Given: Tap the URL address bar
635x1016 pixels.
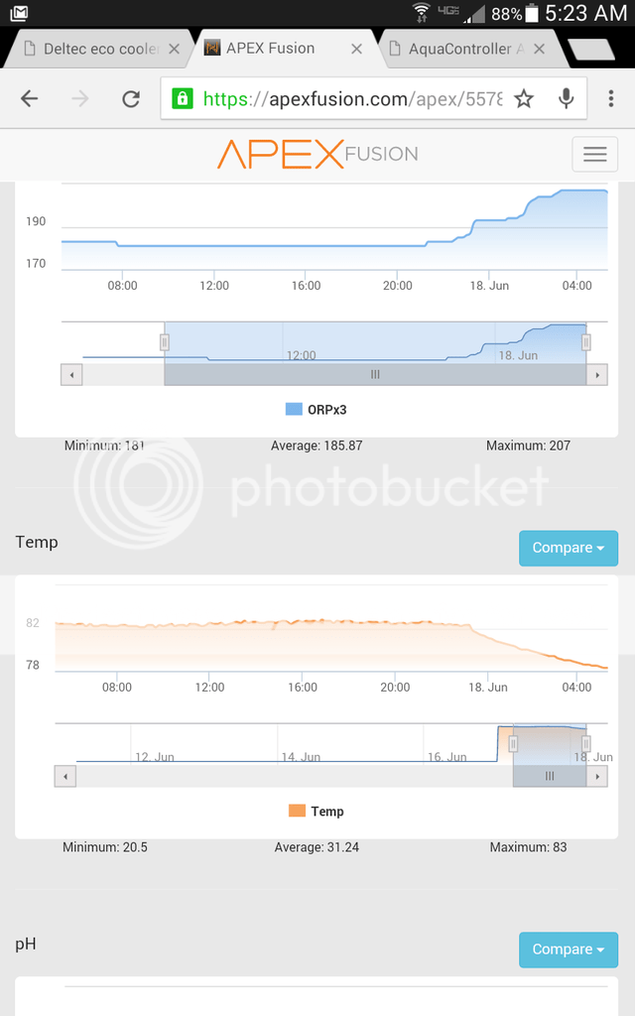Looking at the screenshot, I should 337,98.
